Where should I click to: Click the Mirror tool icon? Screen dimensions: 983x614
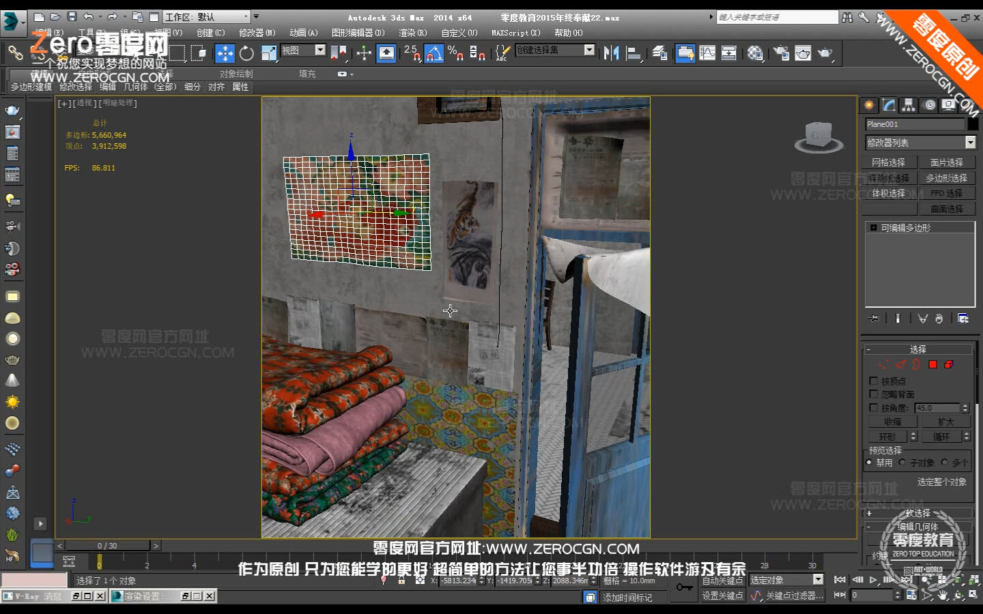tap(611, 53)
